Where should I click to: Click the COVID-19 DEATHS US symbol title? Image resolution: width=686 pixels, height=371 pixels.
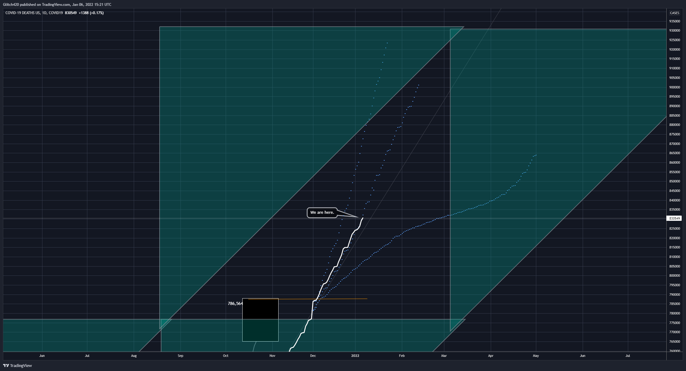tap(22, 13)
